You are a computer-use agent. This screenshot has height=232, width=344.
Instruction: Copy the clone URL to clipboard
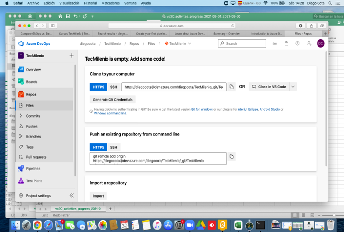click(x=232, y=87)
